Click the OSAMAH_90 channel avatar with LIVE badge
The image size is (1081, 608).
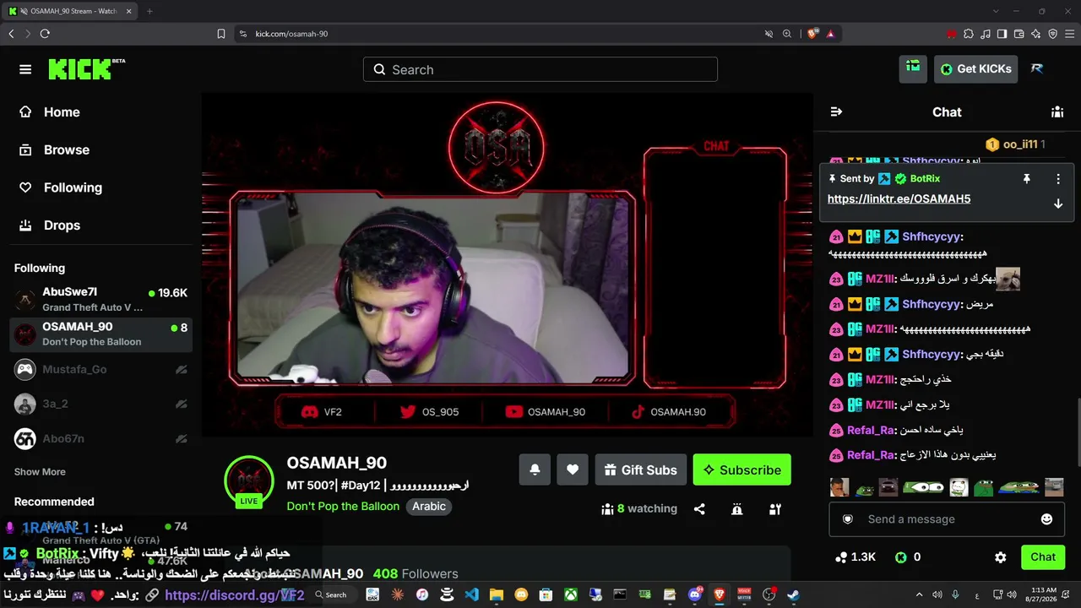[249, 481]
